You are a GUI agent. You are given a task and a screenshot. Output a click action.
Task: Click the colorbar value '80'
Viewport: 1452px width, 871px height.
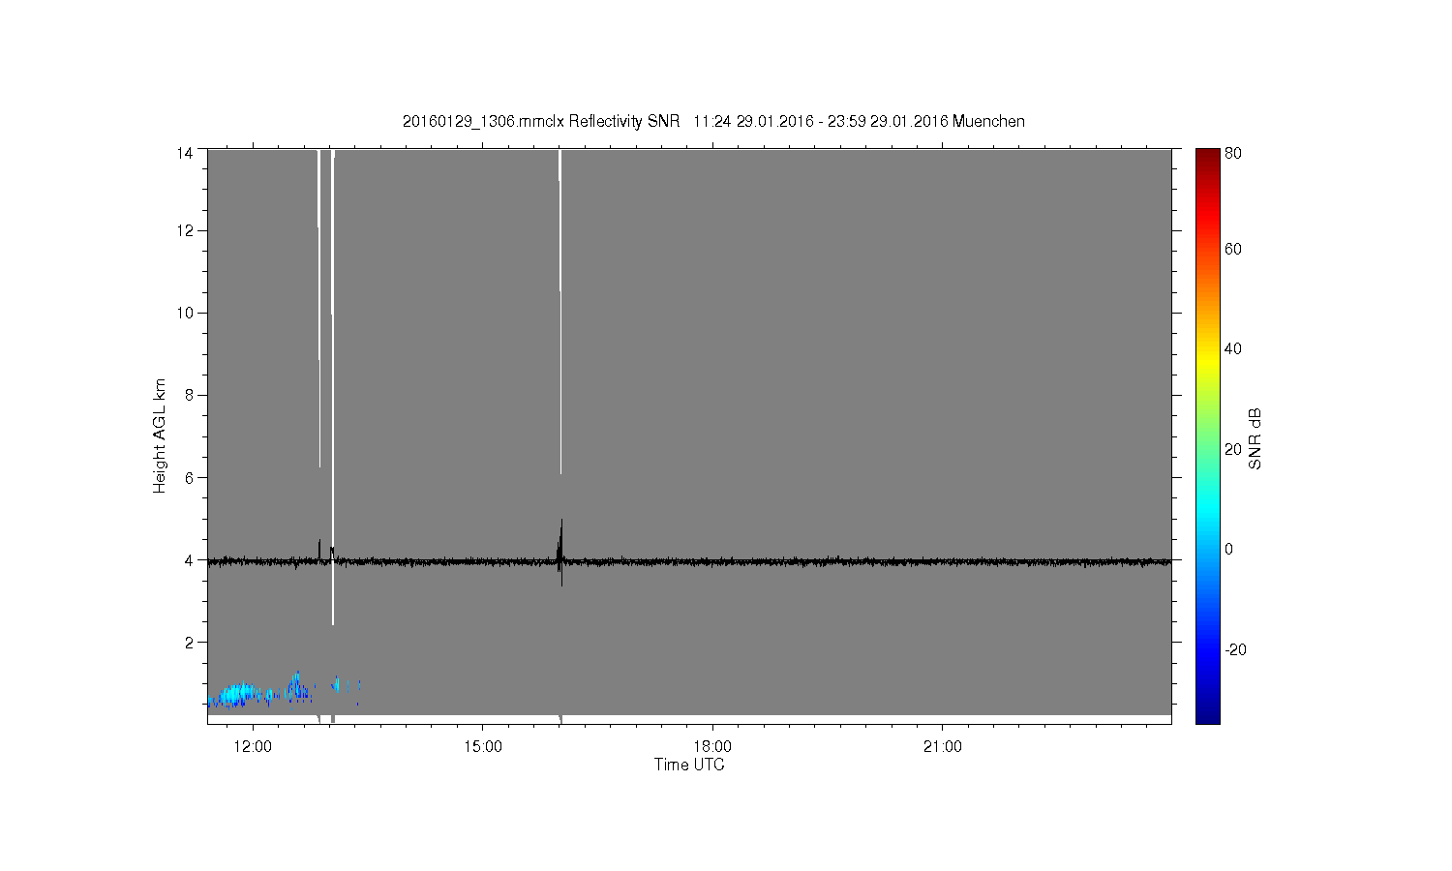(1233, 153)
